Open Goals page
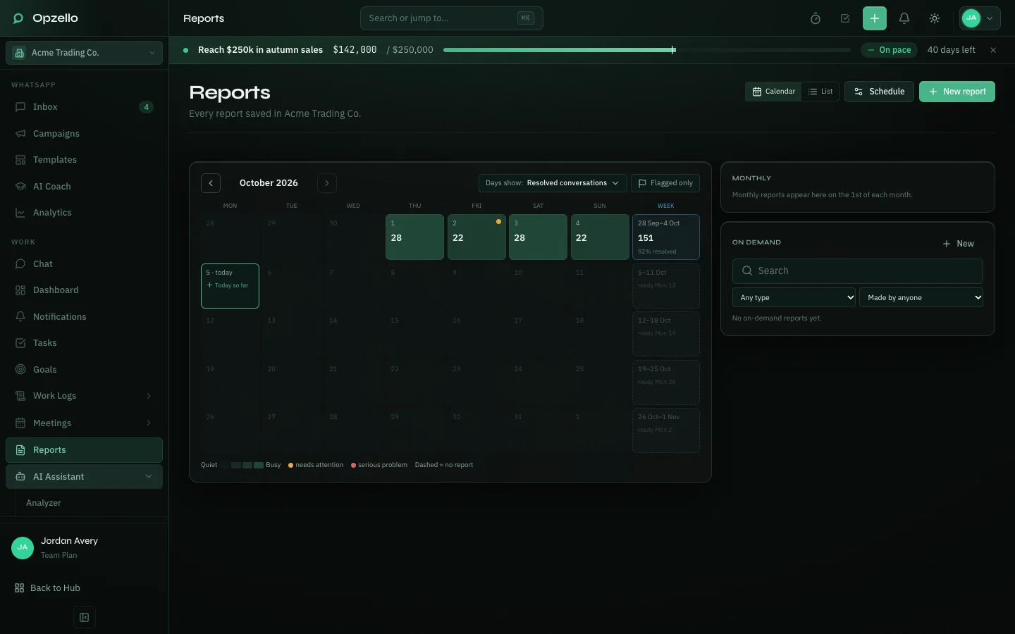Image resolution: width=1015 pixels, height=634 pixels. (84, 370)
